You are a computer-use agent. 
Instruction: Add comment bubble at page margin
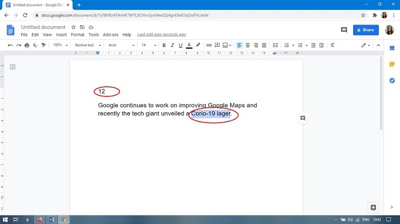tap(303, 118)
